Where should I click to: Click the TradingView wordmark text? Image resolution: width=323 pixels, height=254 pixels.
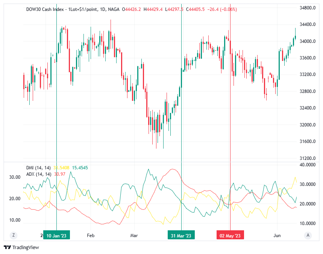click(26, 247)
